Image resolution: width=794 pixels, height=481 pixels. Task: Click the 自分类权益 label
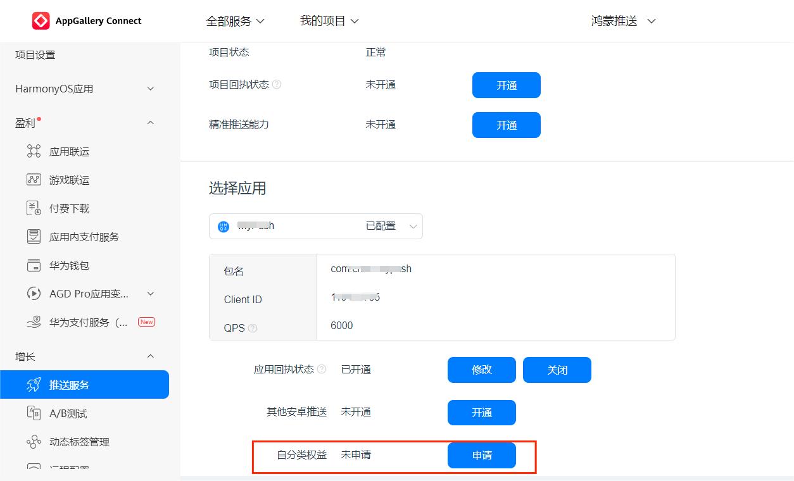tap(302, 454)
